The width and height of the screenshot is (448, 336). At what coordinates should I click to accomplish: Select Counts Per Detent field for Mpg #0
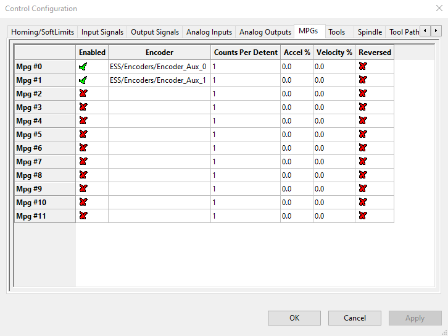coord(245,67)
